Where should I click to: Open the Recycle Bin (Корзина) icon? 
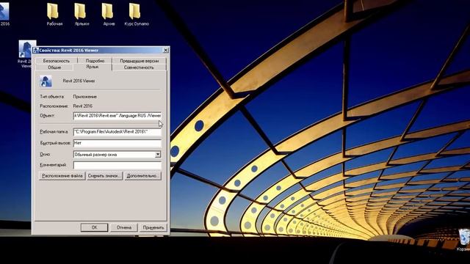pos(464,240)
